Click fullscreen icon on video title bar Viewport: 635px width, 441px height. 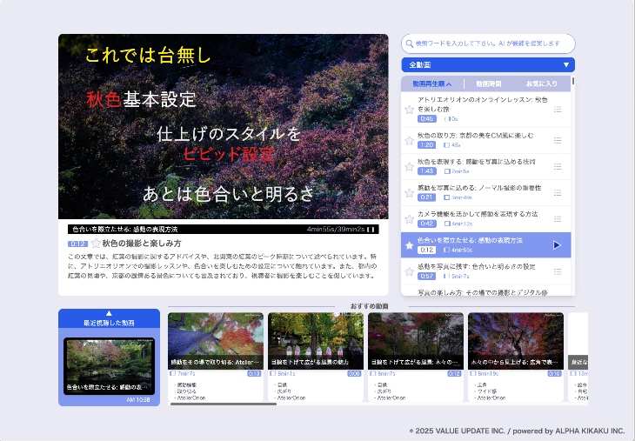coord(371,230)
